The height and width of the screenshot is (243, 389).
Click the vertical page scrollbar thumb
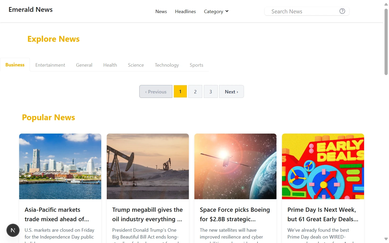pyautogui.click(x=386, y=42)
